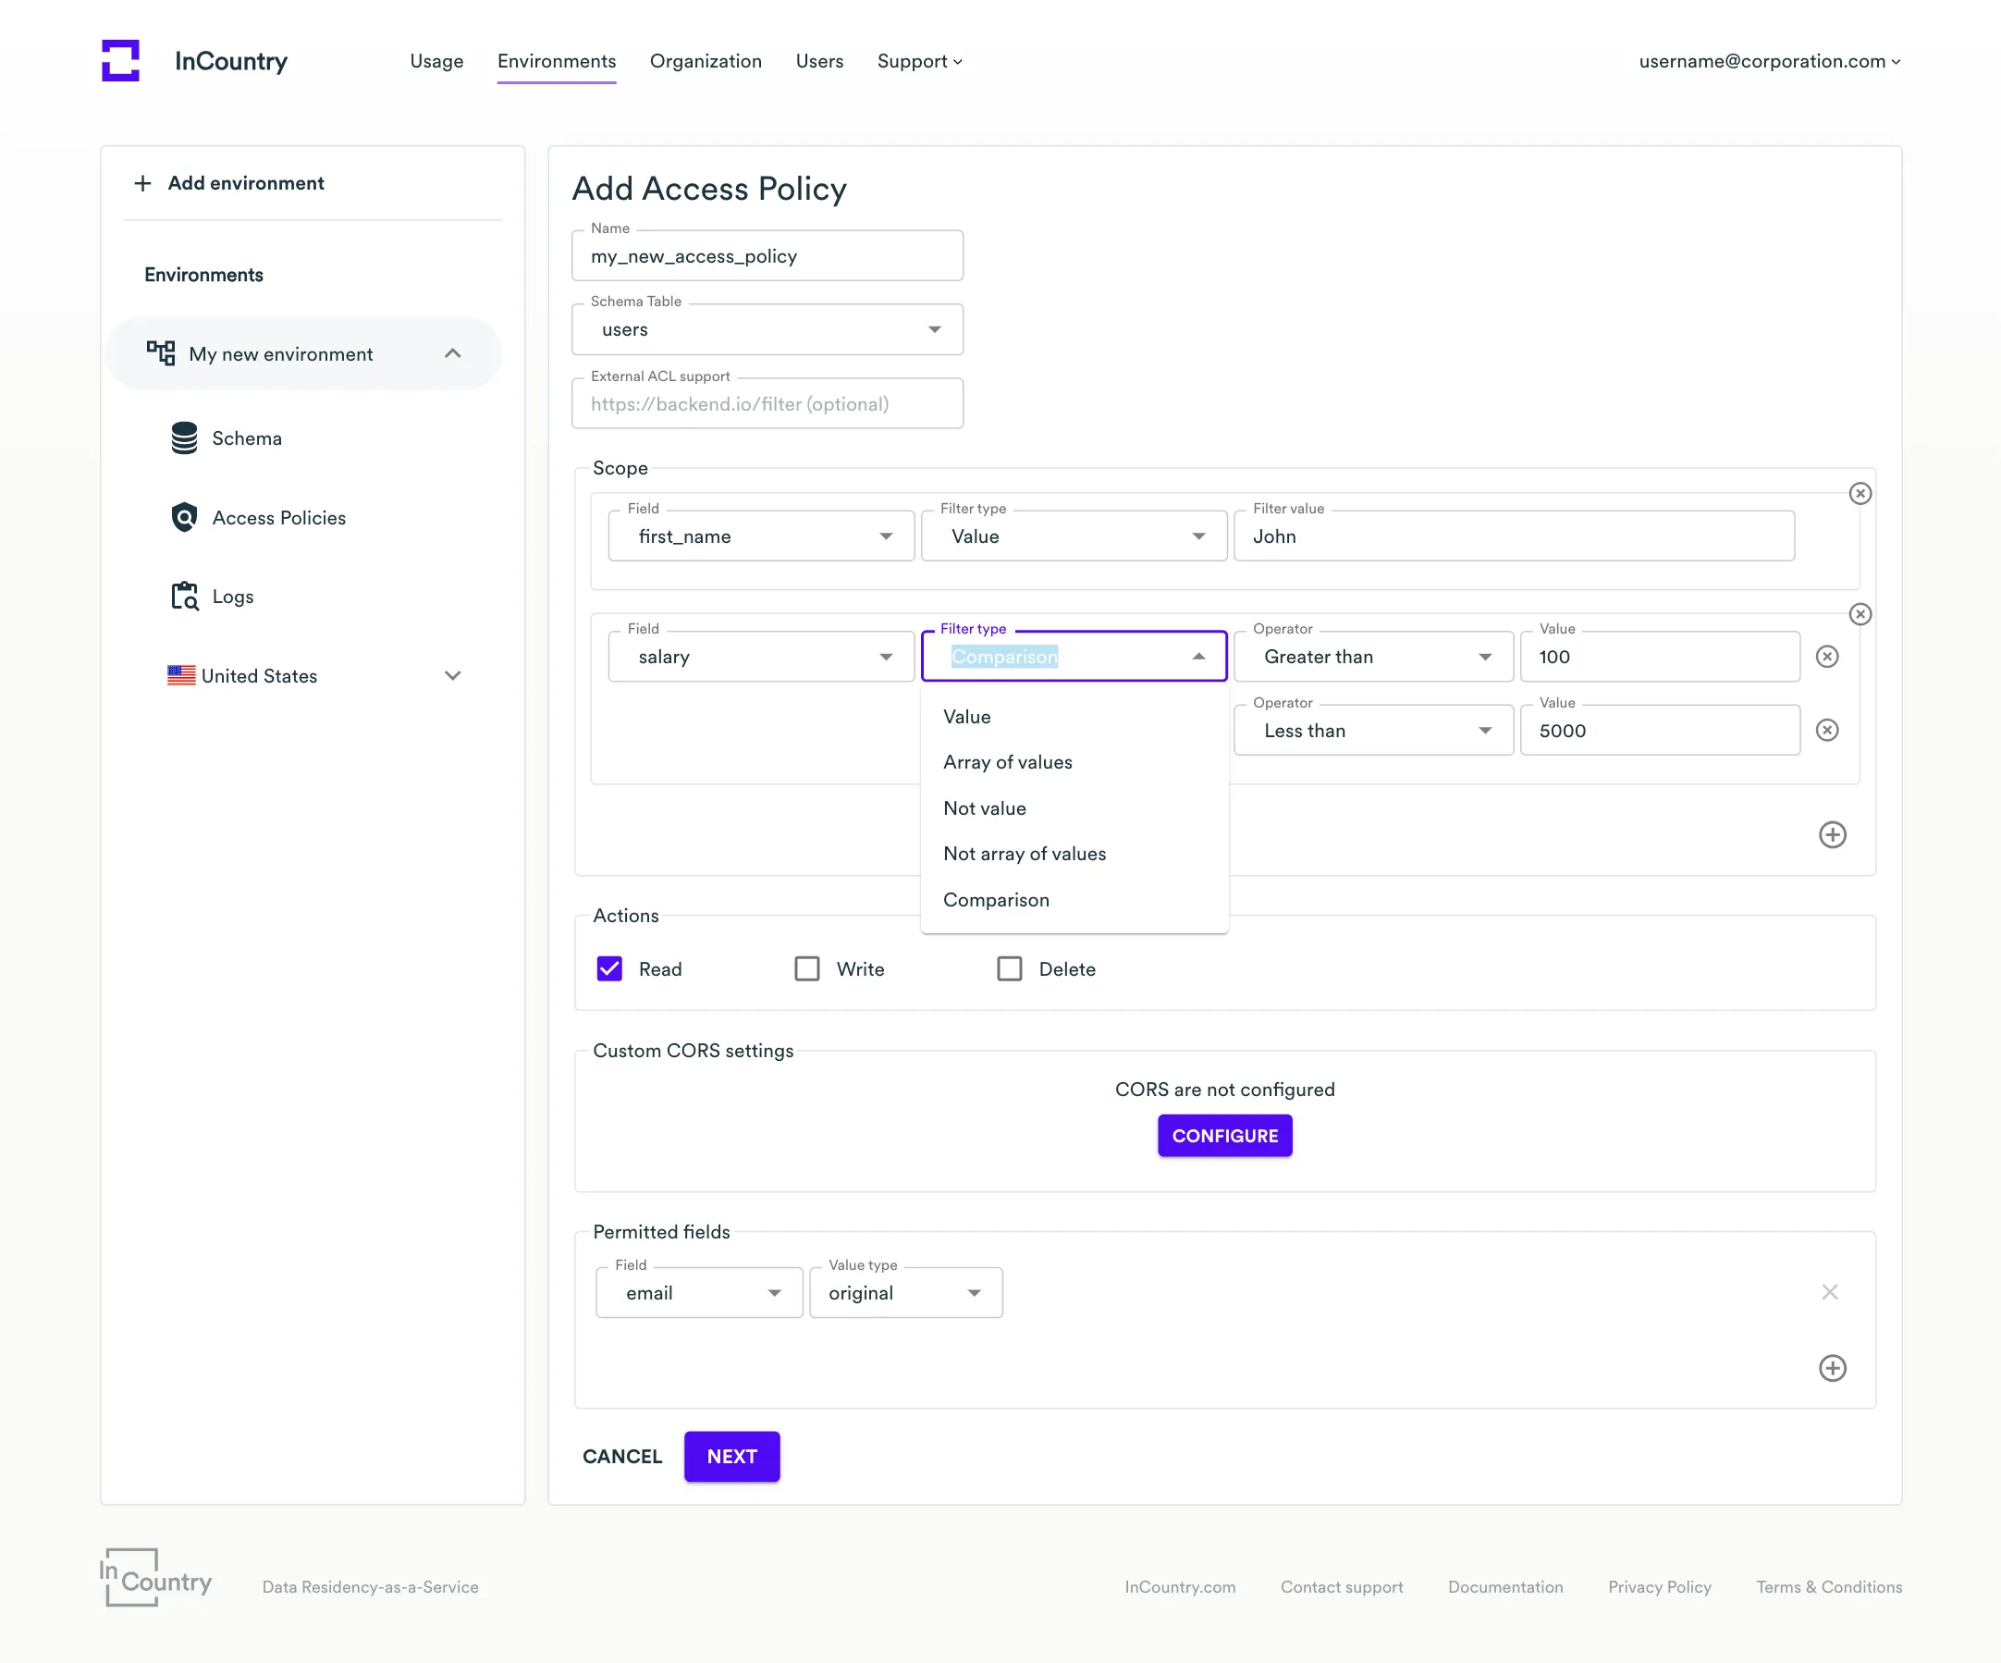Add a new permitted field using plus icon

pos(1832,1369)
